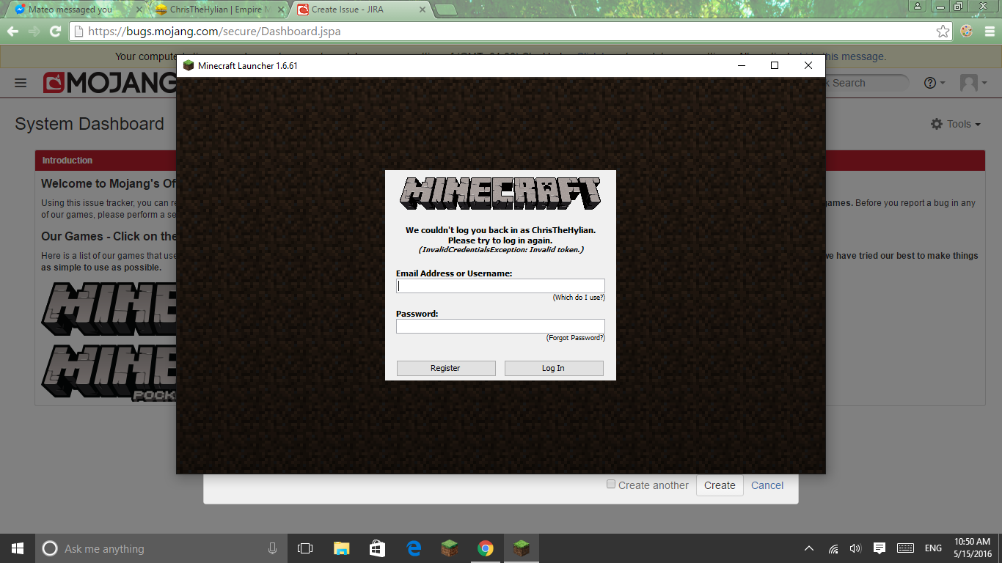Click the 'System Dashboard' heading
This screenshot has height=563, width=1002.
click(x=89, y=124)
